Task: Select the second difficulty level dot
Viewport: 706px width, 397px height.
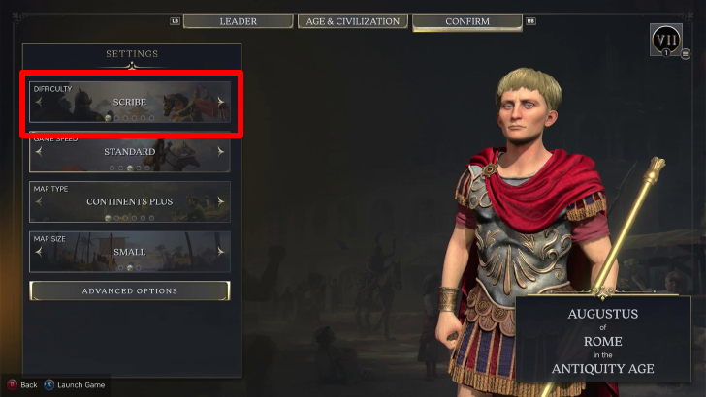Action: tap(116, 118)
